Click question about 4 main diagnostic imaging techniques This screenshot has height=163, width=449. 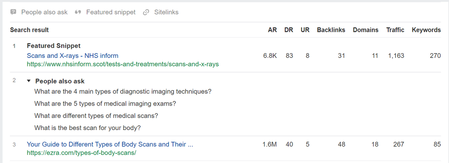[x=123, y=92]
